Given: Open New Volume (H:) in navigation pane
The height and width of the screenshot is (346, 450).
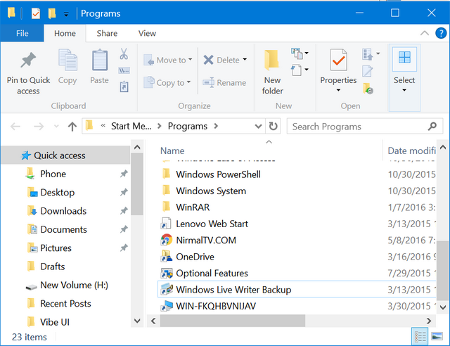Looking at the screenshot, I should click(x=74, y=285).
